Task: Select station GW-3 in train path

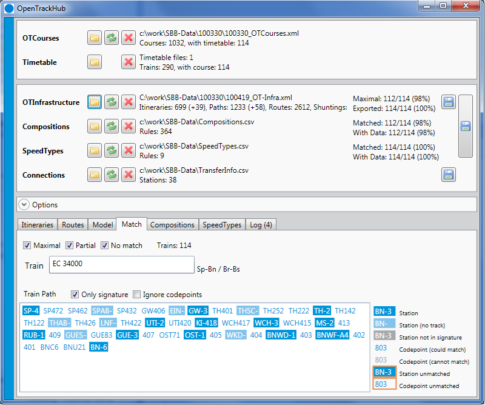Action: click(x=198, y=310)
